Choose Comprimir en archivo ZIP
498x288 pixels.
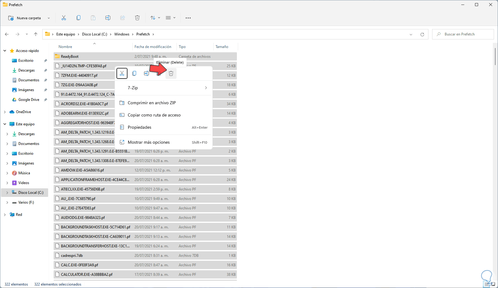click(x=164, y=103)
